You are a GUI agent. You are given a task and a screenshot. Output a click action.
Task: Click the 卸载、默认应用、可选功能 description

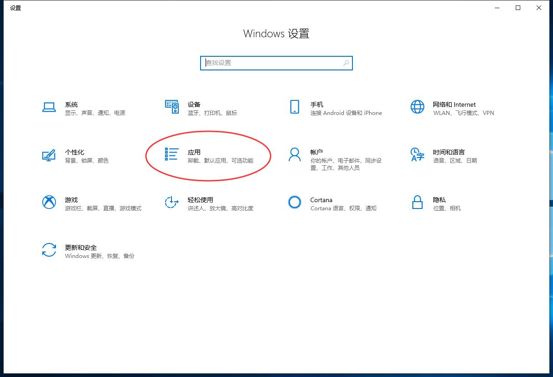tap(221, 161)
